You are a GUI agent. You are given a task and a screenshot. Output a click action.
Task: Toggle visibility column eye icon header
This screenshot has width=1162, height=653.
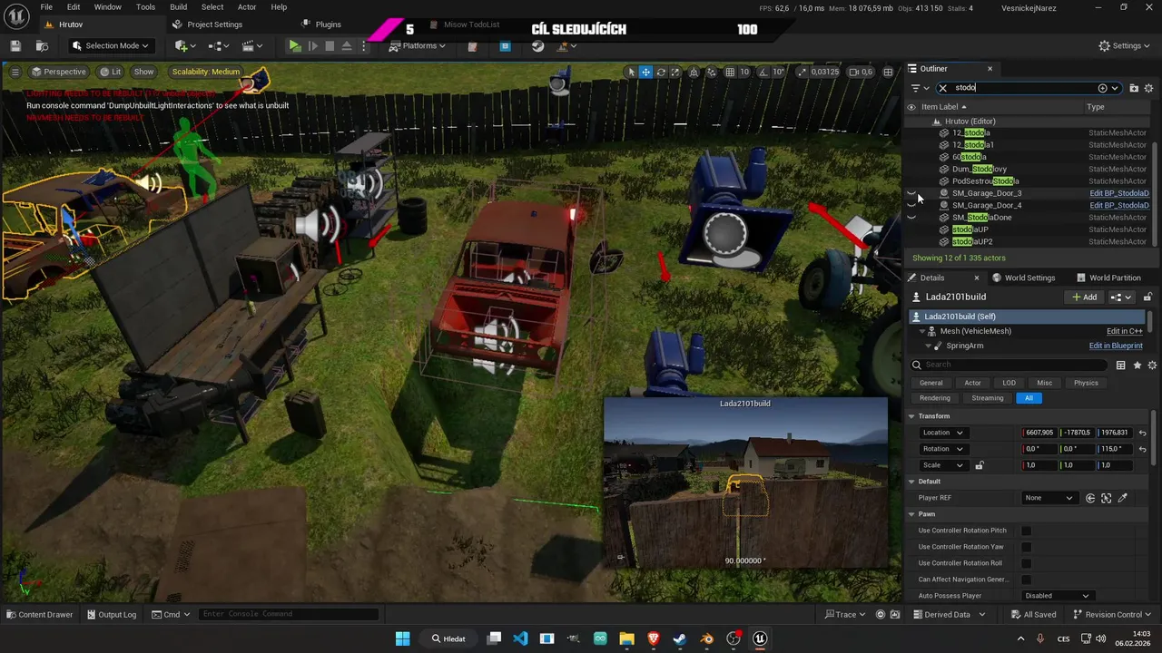pyautogui.click(x=911, y=107)
